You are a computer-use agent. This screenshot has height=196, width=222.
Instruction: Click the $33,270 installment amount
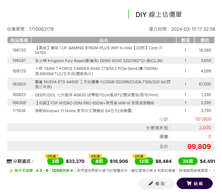point(75,161)
